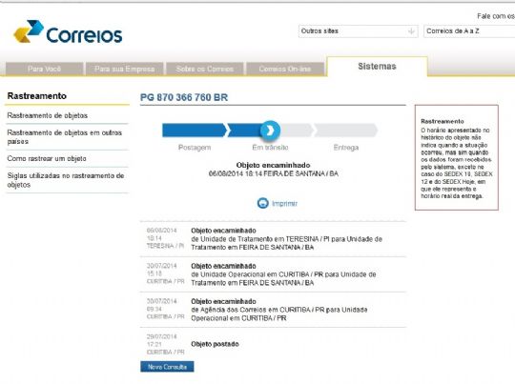
Task: Click the Fale com os Correios link
Action: (496, 16)
